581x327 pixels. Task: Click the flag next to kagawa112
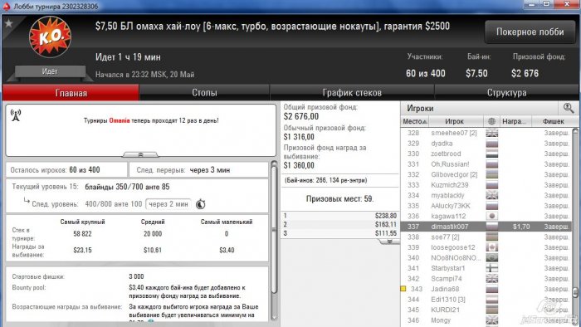tap(491, 216)
